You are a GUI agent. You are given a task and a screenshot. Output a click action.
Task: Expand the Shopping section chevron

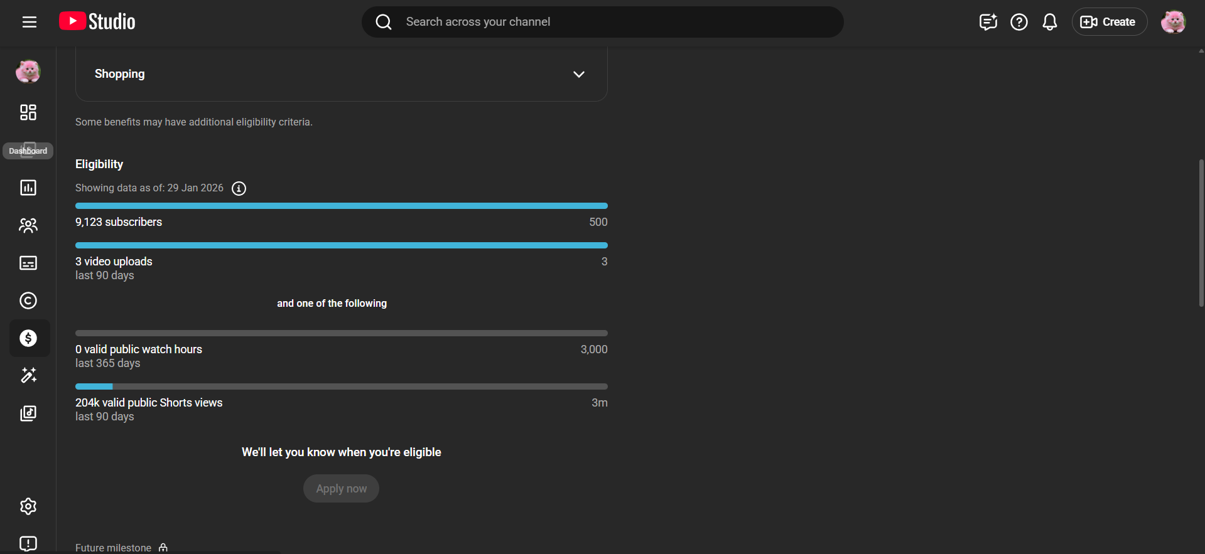coord(578,74)
